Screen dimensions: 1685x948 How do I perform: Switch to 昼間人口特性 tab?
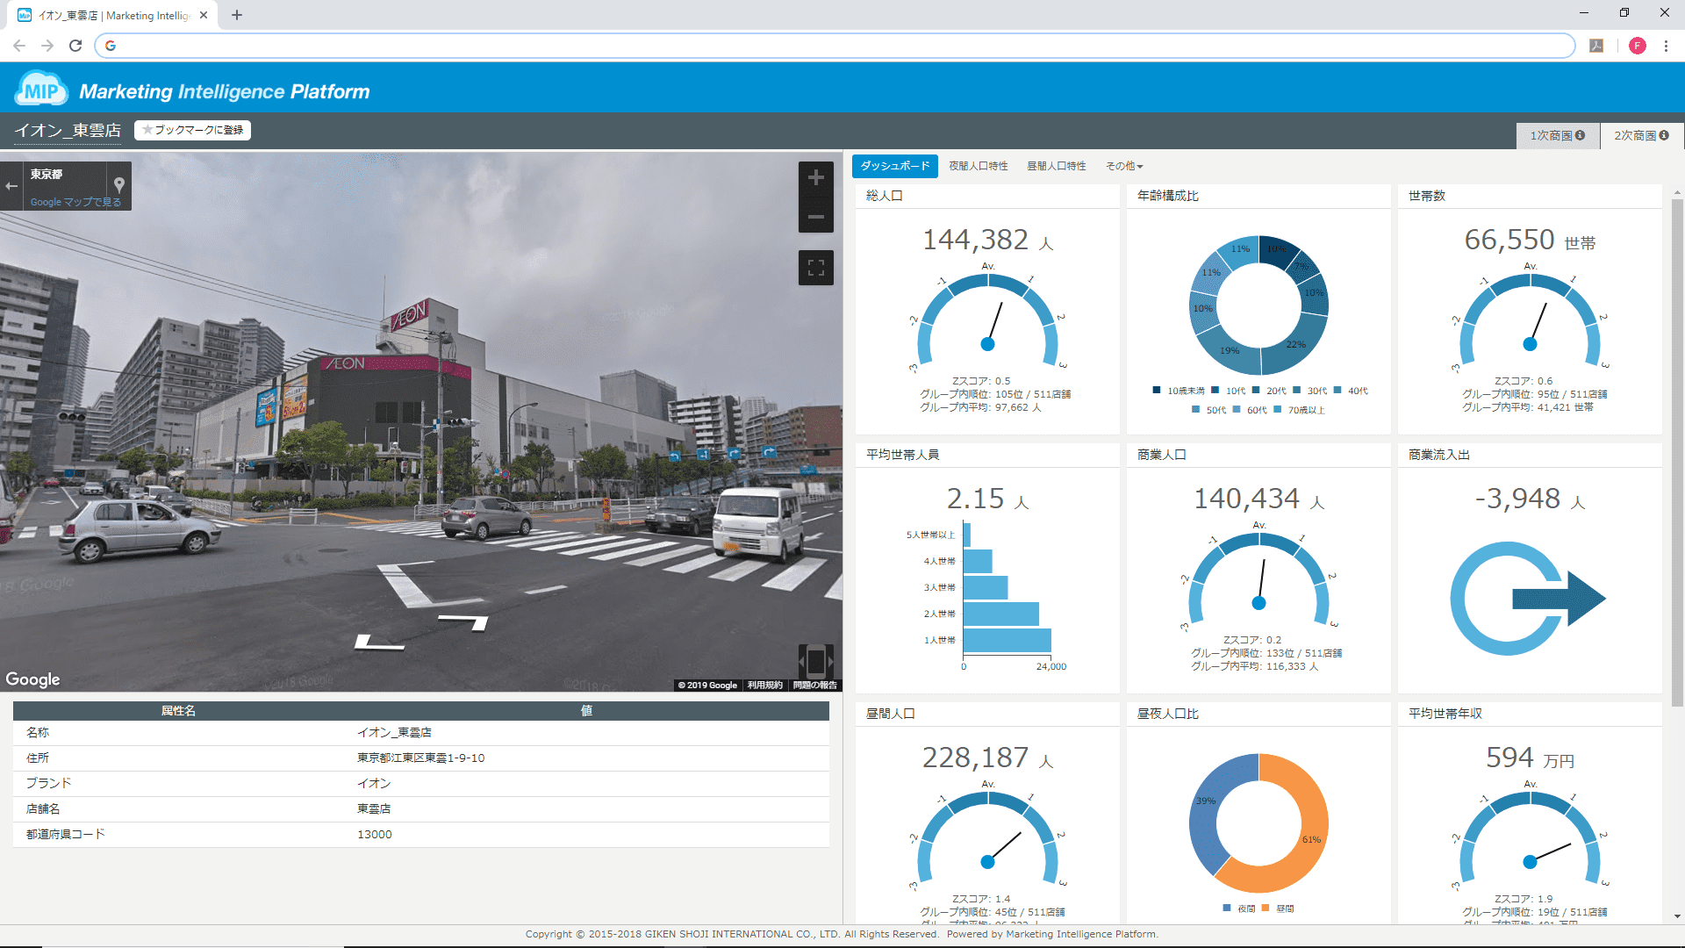pos(1057,166)
